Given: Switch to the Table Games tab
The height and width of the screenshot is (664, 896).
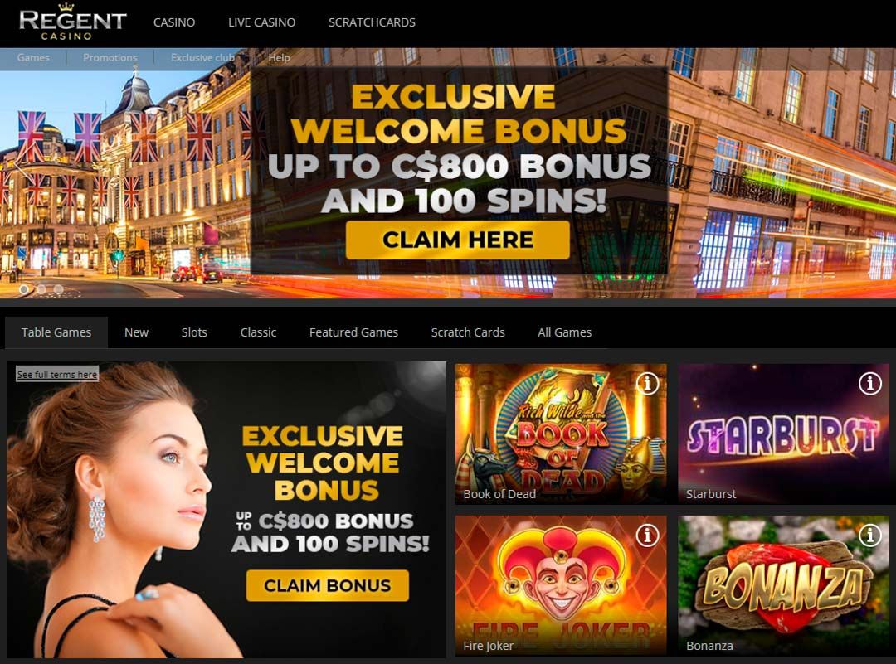Looking at the screenshot, I should (56, 332).
